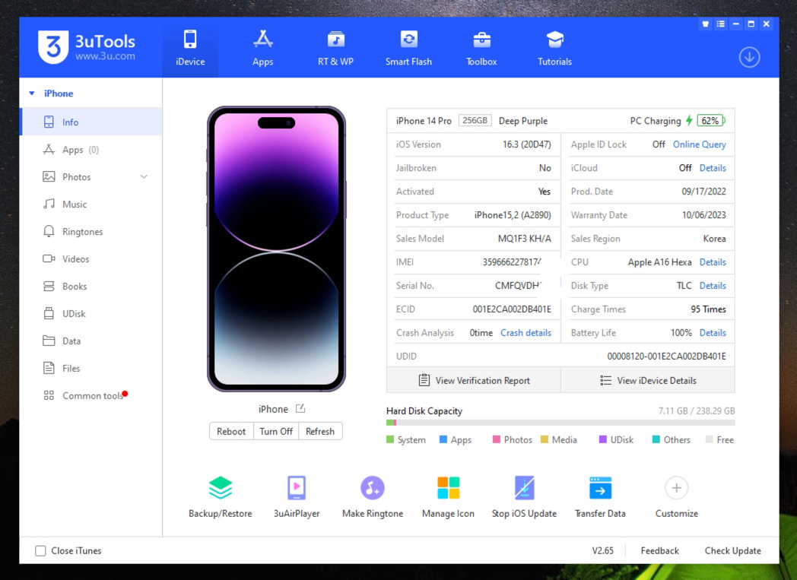Click the Customize plus icon
Image resolution: width=797 pixels, height=580 pixels.
pos(676,487)
